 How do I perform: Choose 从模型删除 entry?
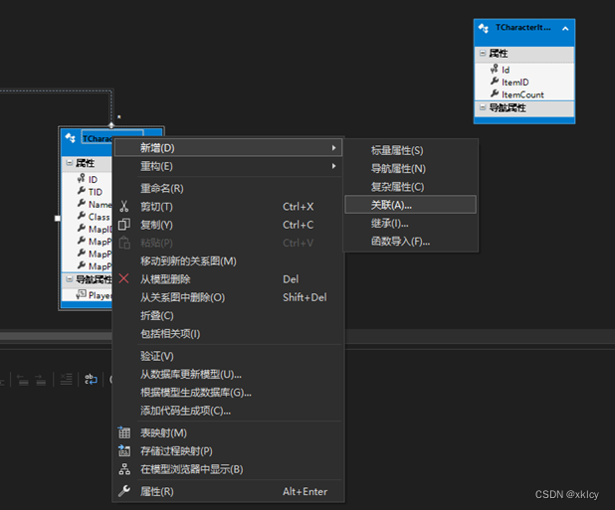point(228,279)
